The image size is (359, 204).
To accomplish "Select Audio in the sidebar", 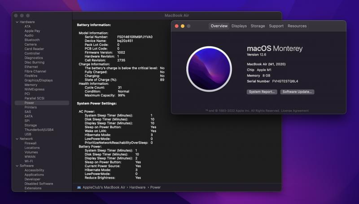I will (x=29, y=35).
